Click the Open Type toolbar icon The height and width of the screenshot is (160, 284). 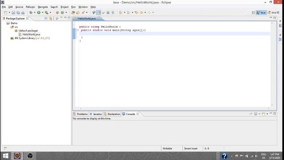click(x=73, y=12)
